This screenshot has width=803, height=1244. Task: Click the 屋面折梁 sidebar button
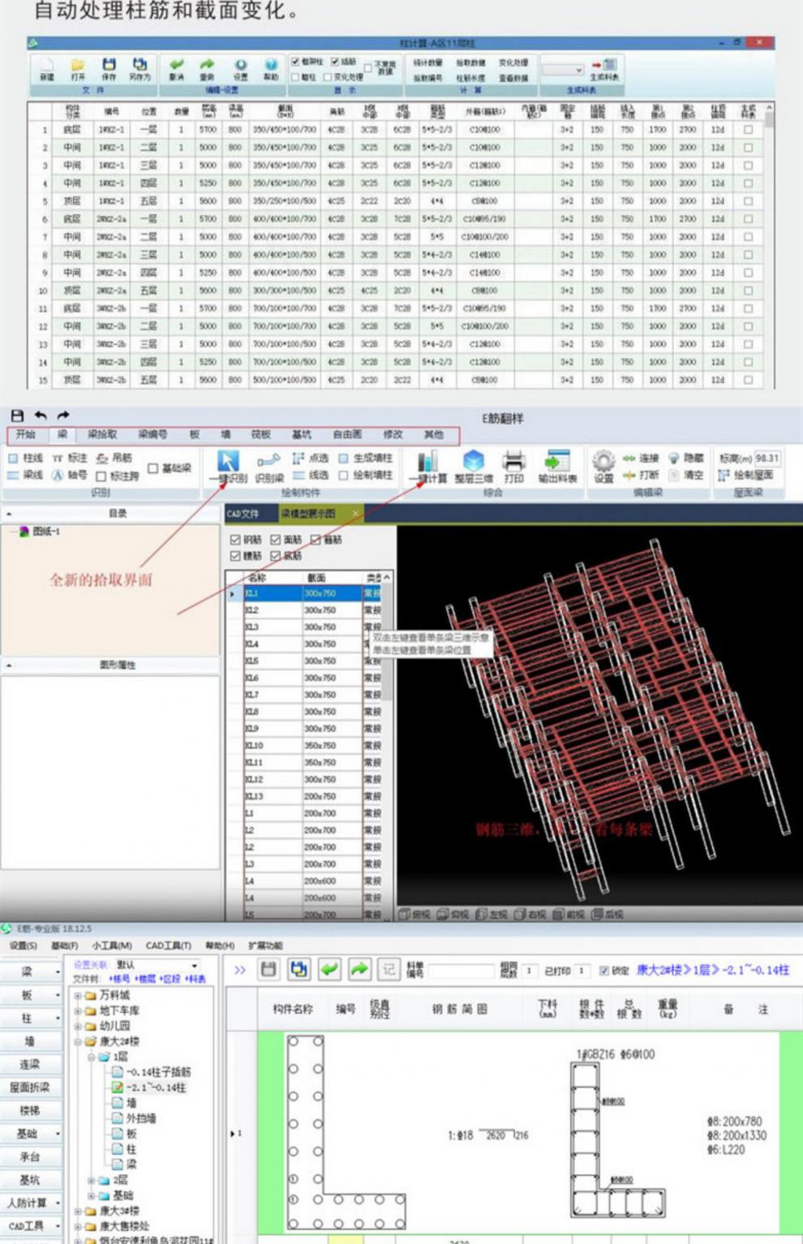30,1087
